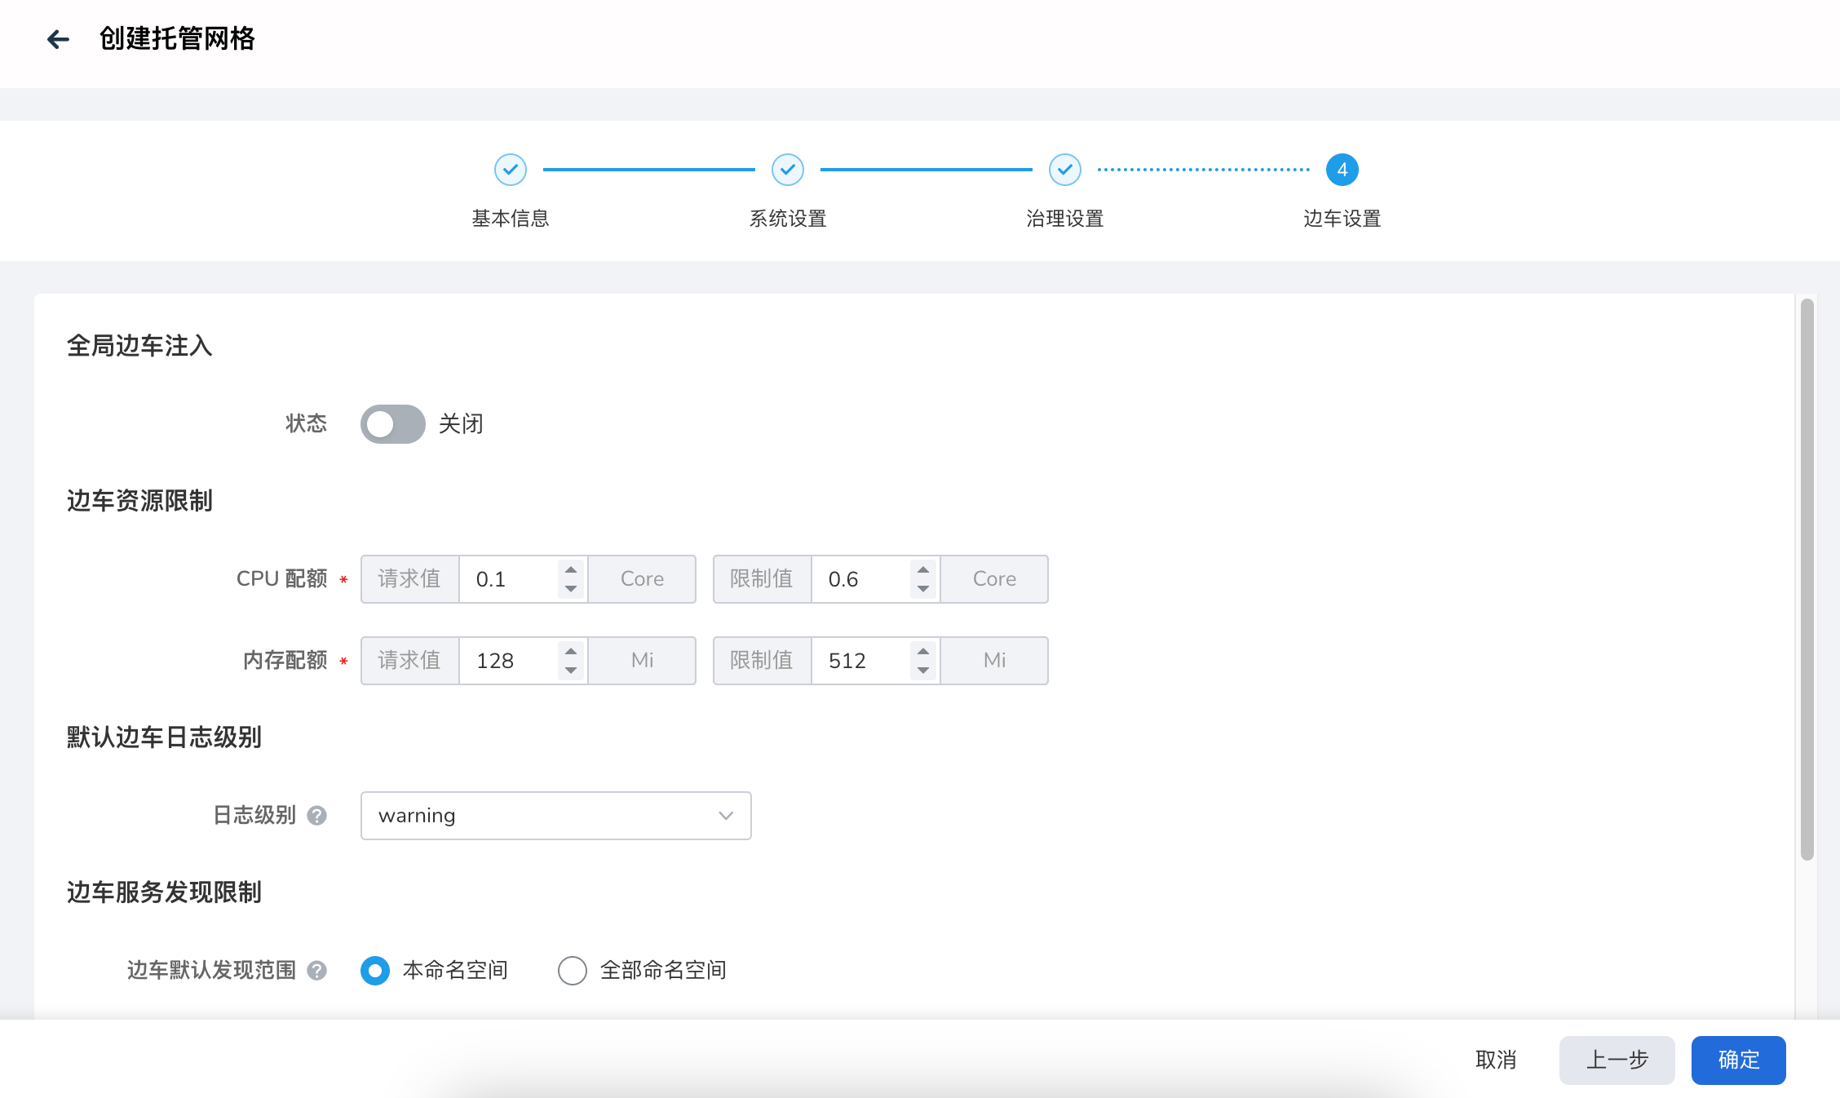Decrease CPU 限制值 using the down stepper
Viewport: 1840px width, 1098px height.
pyautogui.click(x=922, y=588)
